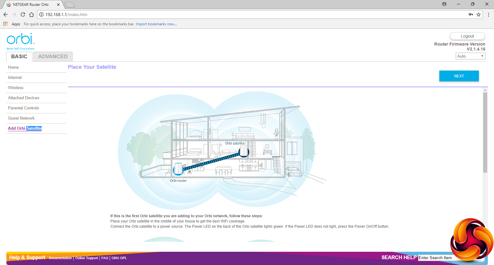Screen dimensions: 494x265
Task: Open the saved password key icon
Action: [x=471, y=14]
